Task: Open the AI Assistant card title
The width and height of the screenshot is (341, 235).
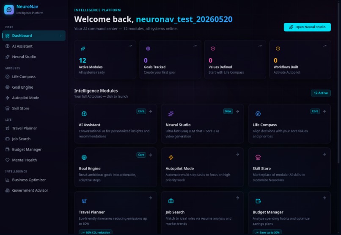Action: coord(89,125)
